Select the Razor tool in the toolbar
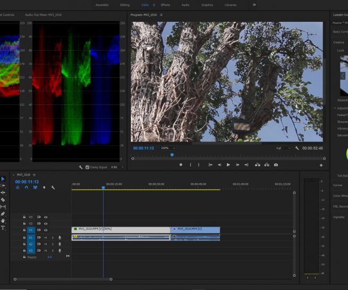348x290 pixels. (x=3, y=200)
